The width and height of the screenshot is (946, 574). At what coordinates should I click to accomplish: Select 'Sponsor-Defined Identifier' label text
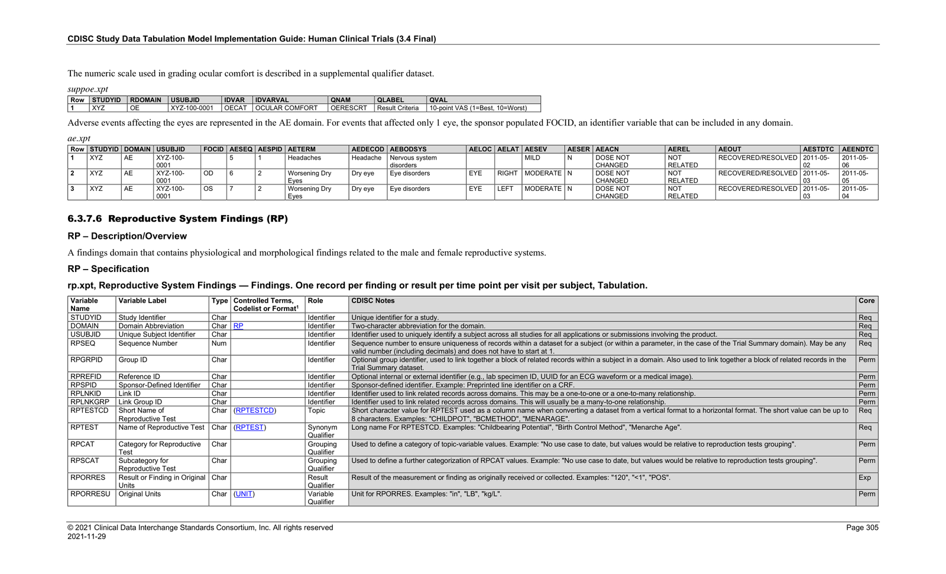click(160, 385)
